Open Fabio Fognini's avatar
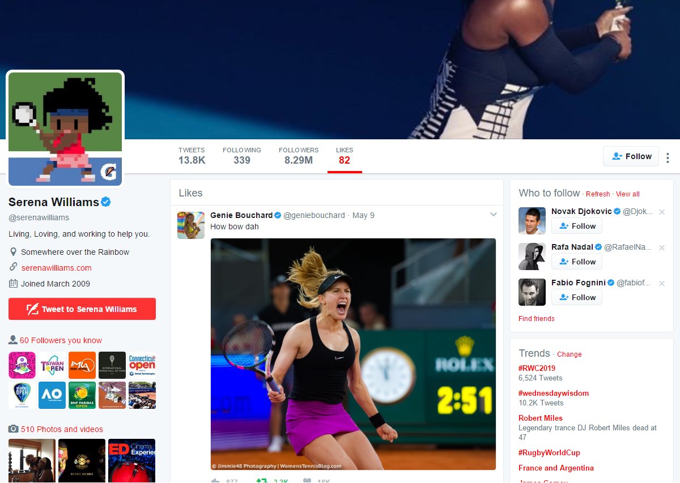The width and height of the screenshot is (680, 483). 532,292
